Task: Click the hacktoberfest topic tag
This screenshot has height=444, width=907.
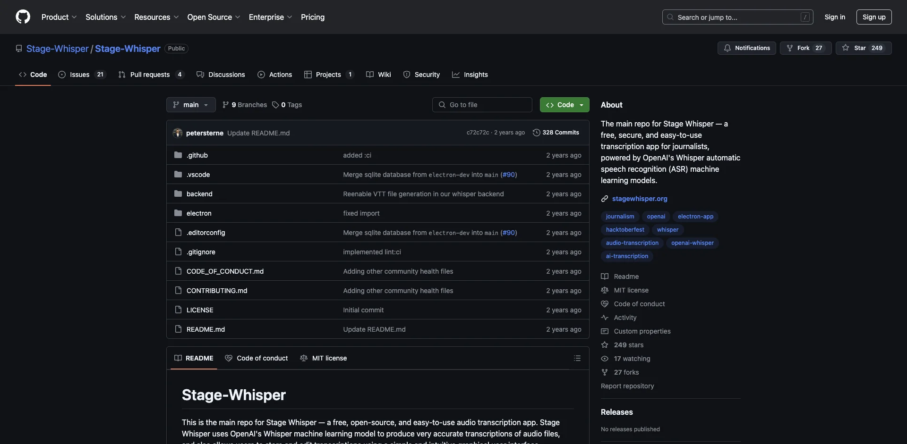Action: (x=625, y=230)
